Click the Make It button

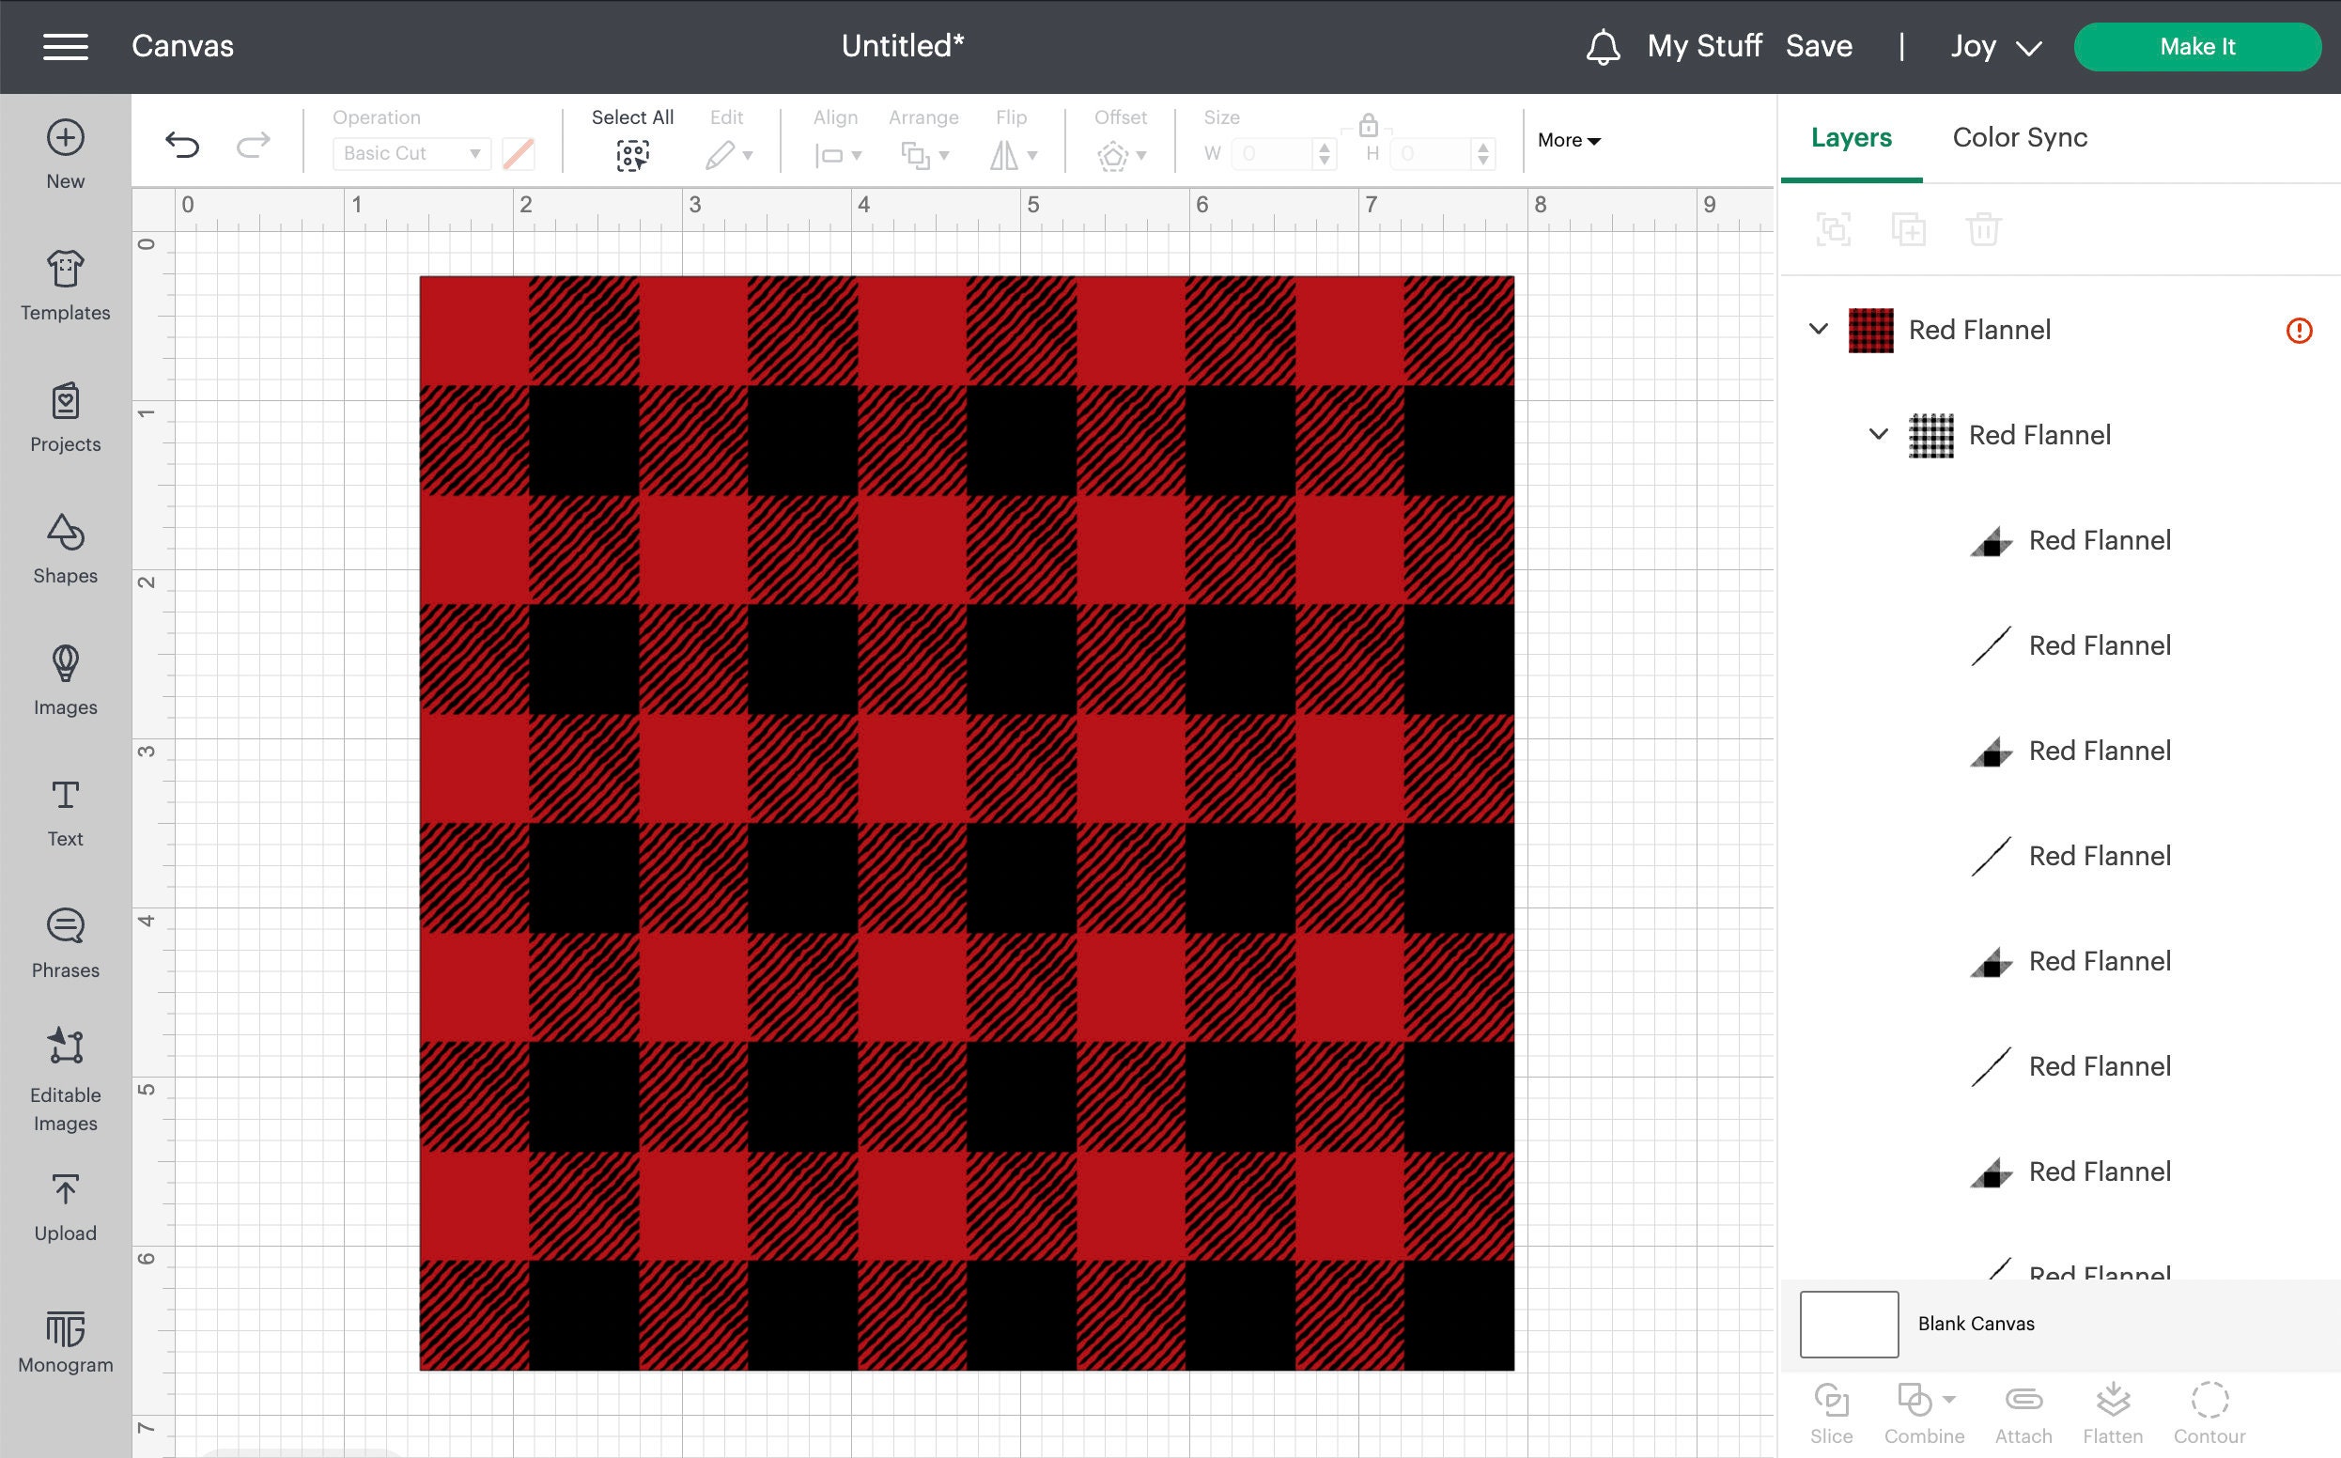[x=2198, y=45]
